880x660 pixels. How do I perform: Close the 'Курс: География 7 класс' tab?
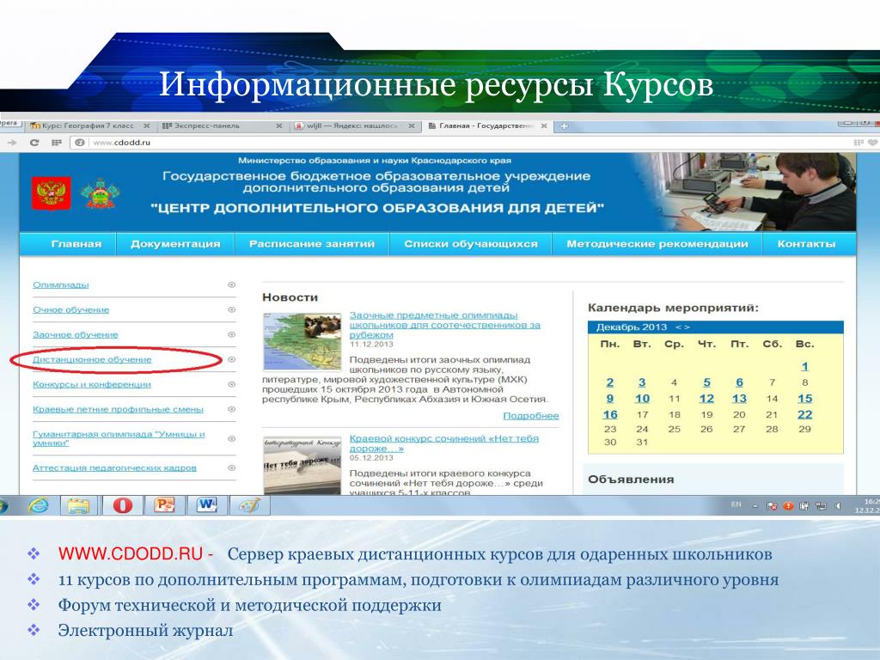[x=146, y=125]
